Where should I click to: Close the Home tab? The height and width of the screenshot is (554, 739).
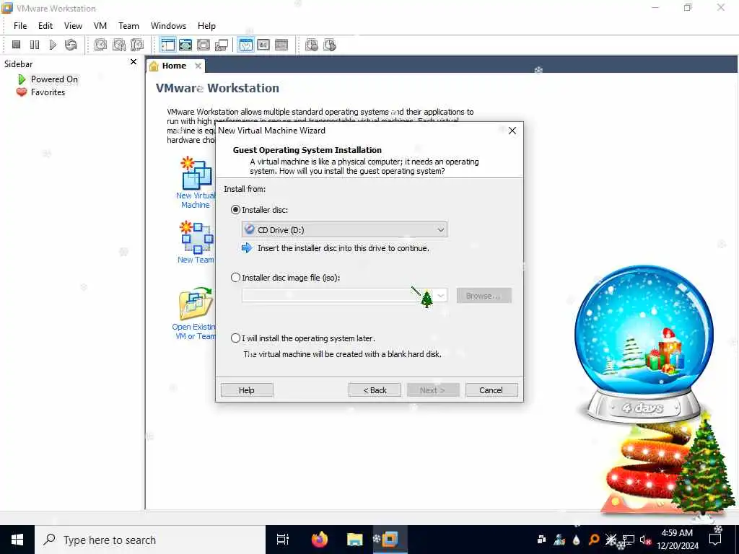coord(198,66)
